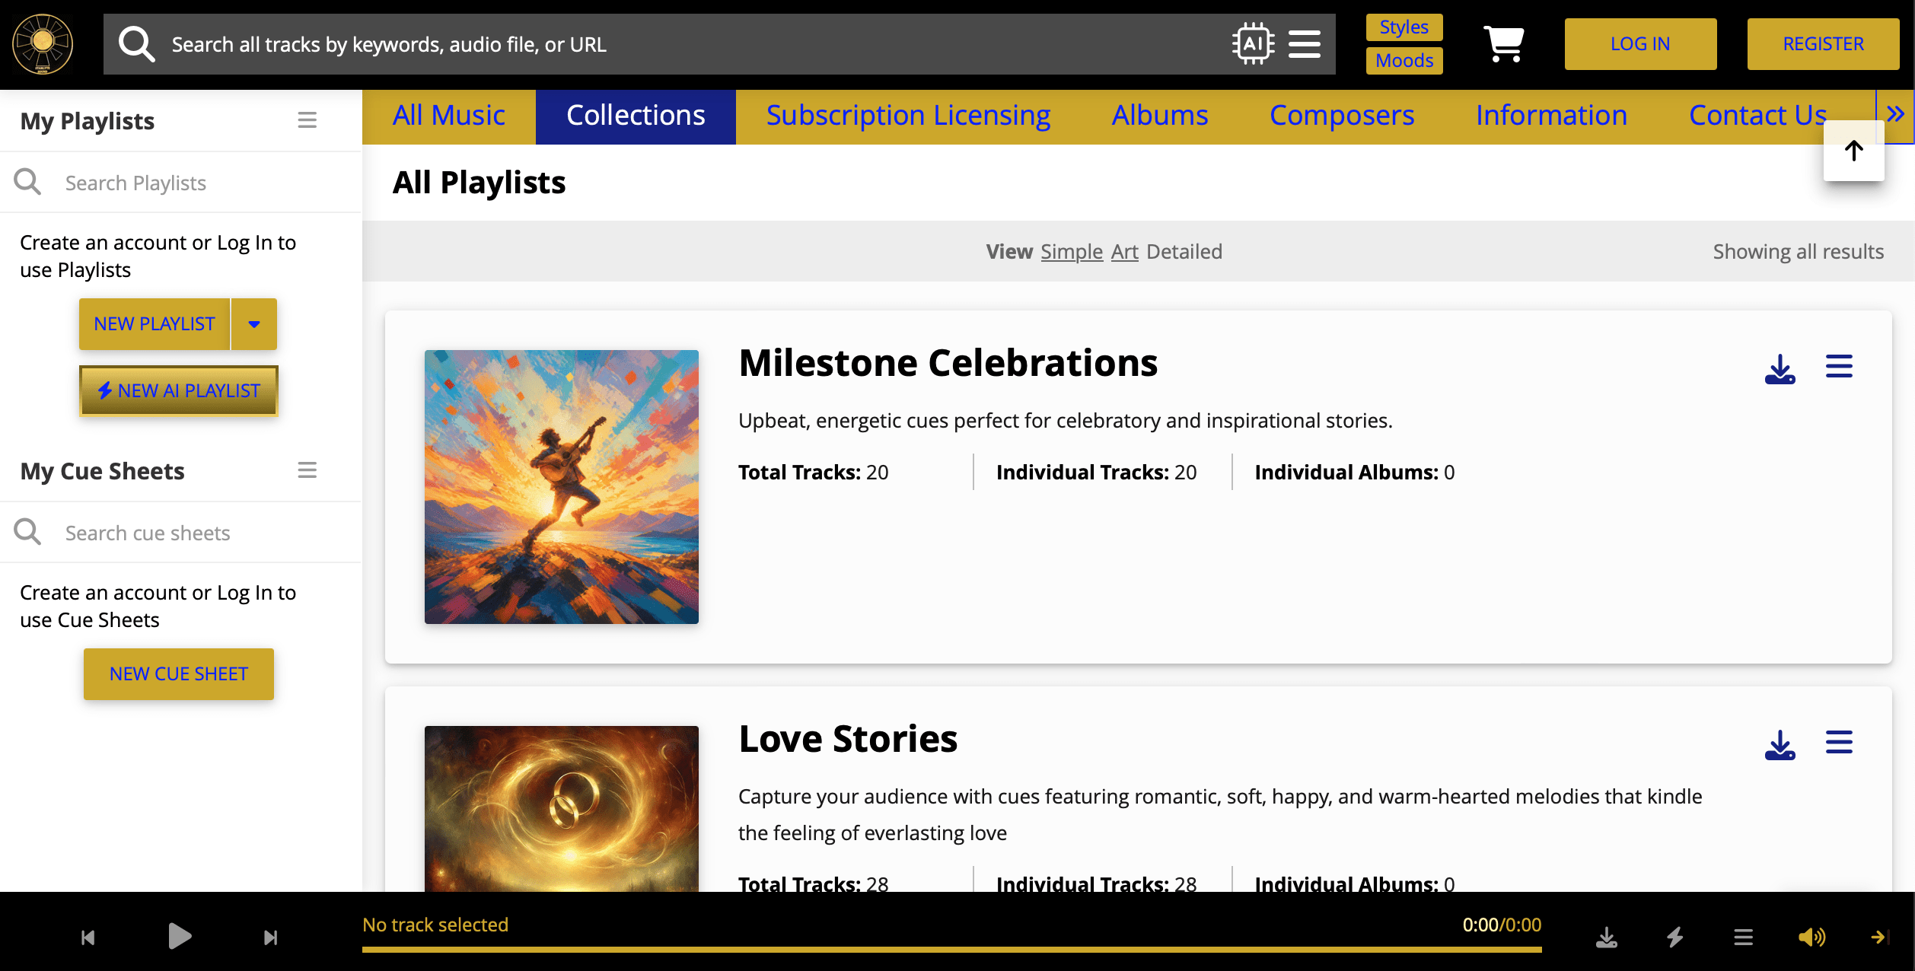The height and width of the screenshot is (971, 1915).
Task: Open My Cue Sheets menu icon
Action: tap(307, 470)
